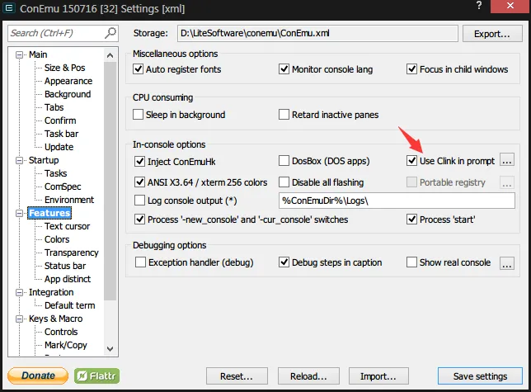Open the Mark/Copy settings page
The width and height of the screenshot is (531, 392).
pos(66,345)
